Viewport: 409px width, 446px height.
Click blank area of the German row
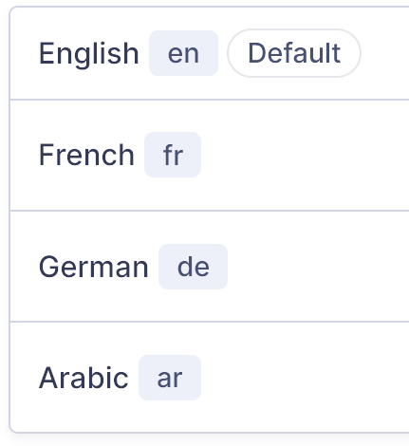pos(316,267)
